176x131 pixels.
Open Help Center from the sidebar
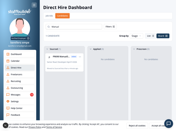pos(20,108)
